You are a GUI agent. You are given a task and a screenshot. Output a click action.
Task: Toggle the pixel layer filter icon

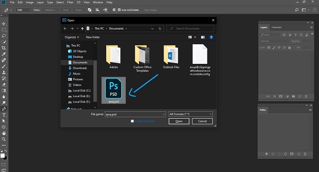click(284, 35)
